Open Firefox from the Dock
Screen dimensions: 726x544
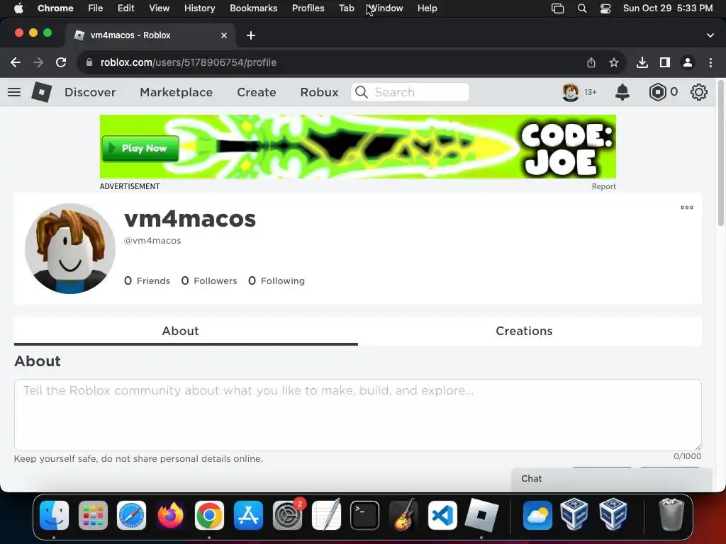(170, 515)
